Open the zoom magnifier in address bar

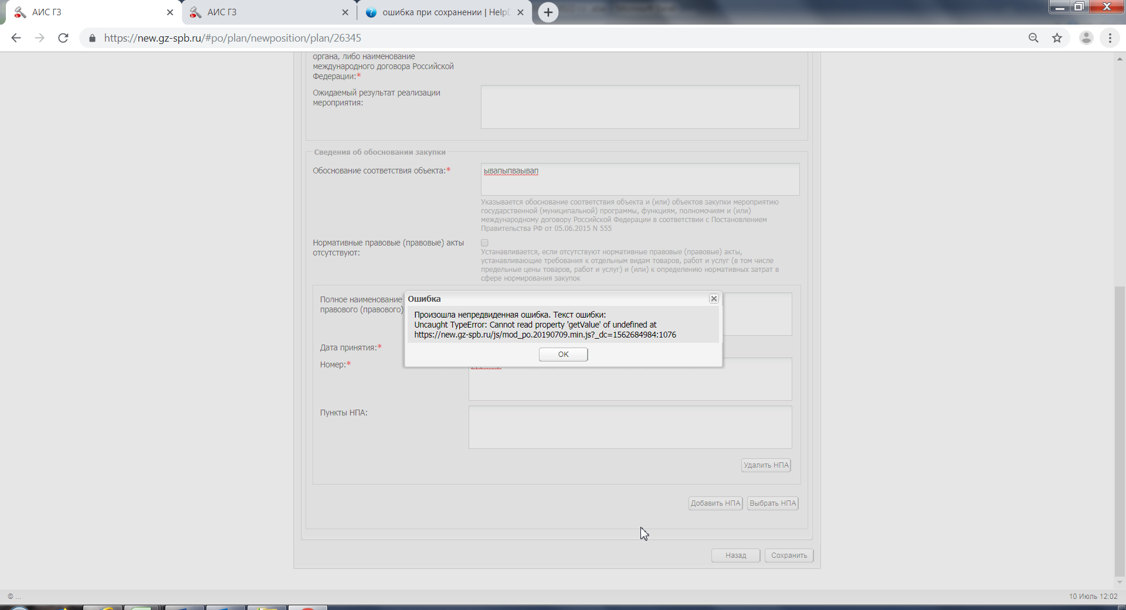pos(1033,38)
